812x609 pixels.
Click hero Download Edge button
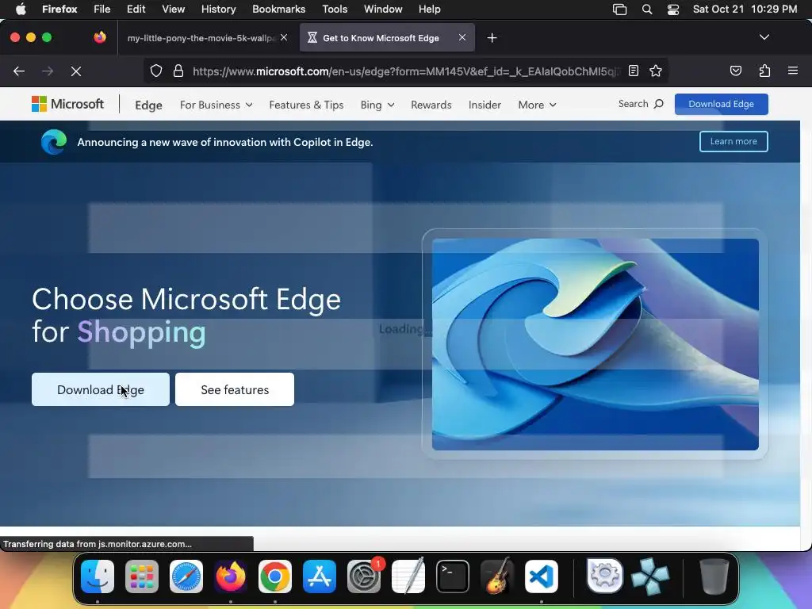click(x=101, y=389)
